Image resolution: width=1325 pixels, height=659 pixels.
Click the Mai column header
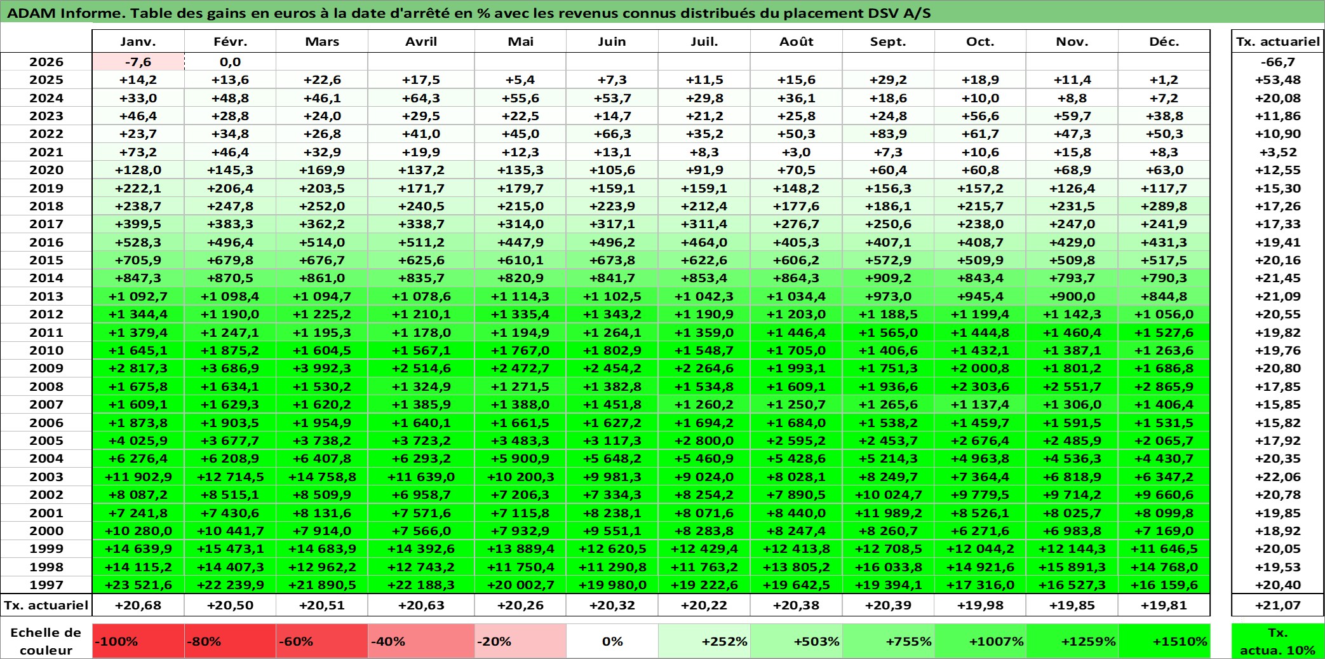[x=520, y=41]
